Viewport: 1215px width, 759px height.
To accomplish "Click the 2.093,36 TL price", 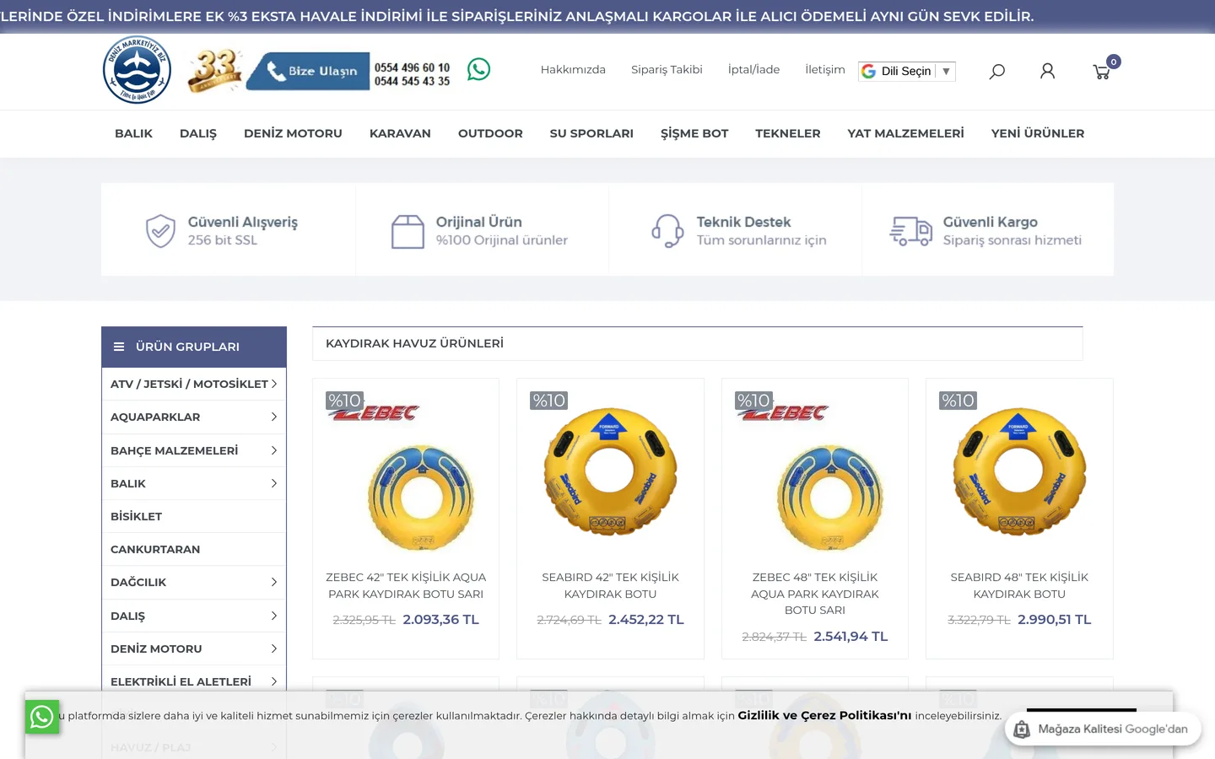I will click(440, 619).
